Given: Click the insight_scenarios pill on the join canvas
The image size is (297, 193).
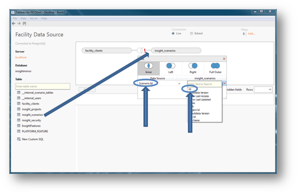Looking at the screenshot, I should click(x=176, y=51).
